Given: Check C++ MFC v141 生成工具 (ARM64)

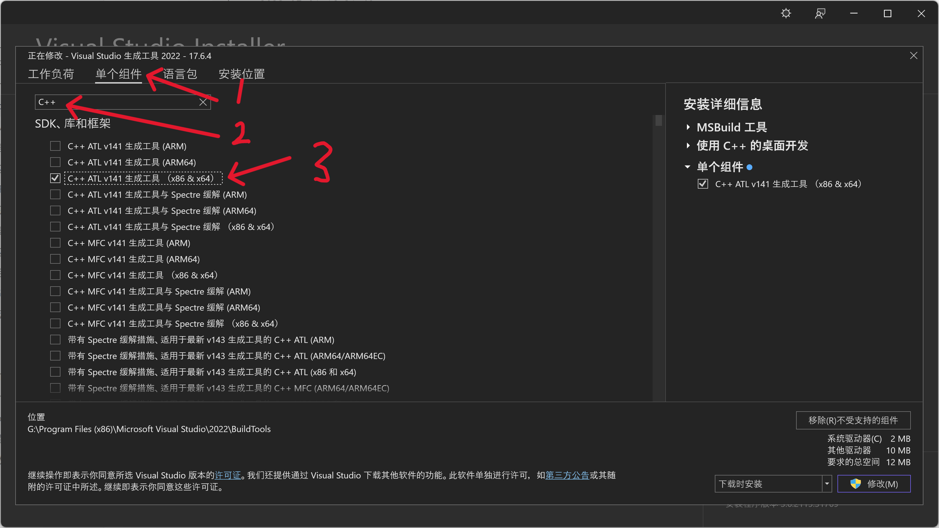Looking at the screenshot, I should tap(55, 259).
